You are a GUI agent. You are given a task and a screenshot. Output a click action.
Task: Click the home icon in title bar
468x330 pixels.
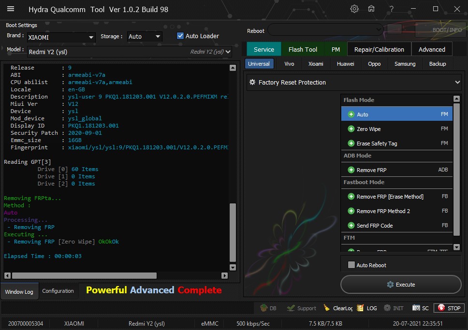pyautogui.click(x=371, y=9)
